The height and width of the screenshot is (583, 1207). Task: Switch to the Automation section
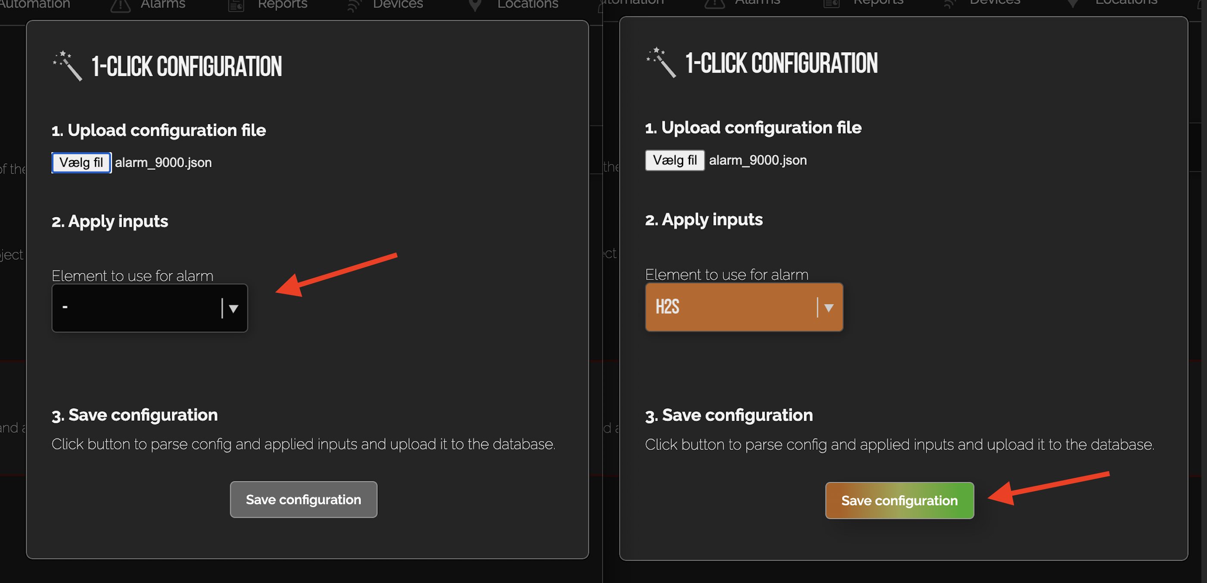coord(35,5)
